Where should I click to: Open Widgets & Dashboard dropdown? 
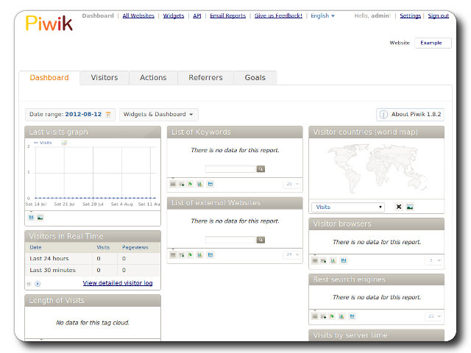tap(159, 115)
